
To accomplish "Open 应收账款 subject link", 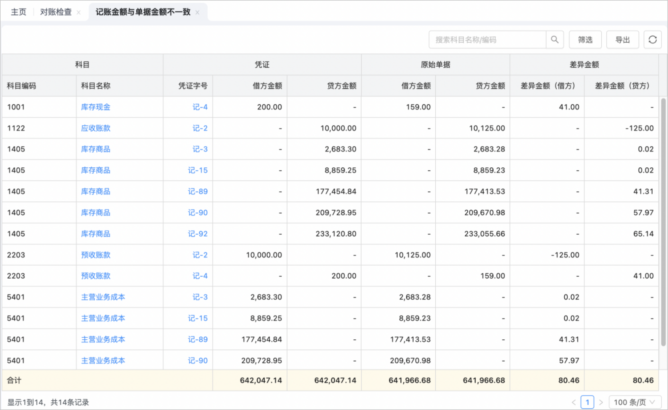I will click(96, 128).
